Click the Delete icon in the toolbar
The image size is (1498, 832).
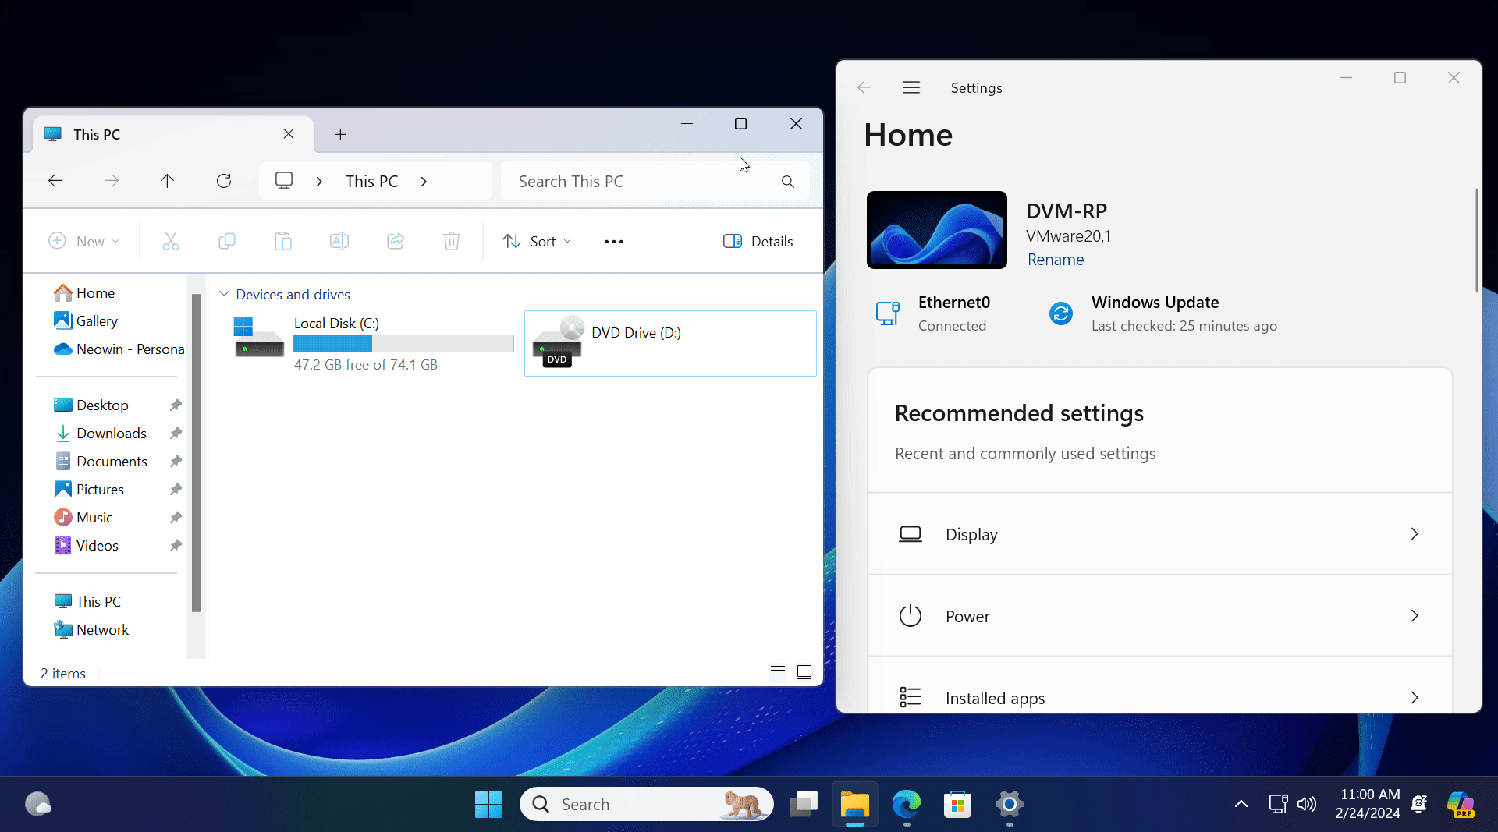tap(451, 241)
